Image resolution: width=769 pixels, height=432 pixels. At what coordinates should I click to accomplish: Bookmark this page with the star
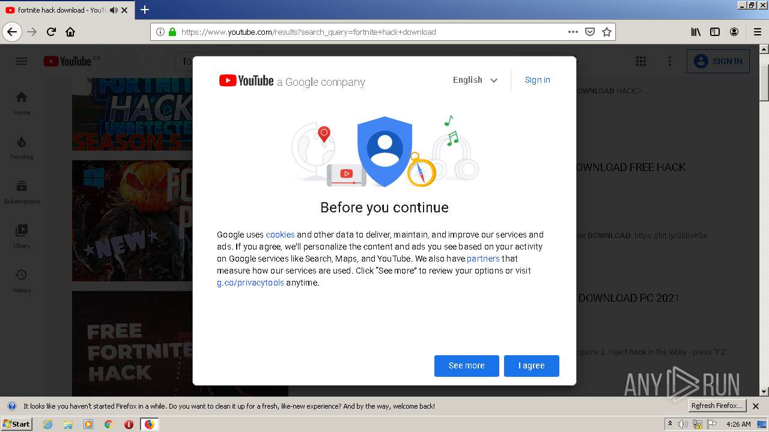pyautogui.click(x=607, y=32)
